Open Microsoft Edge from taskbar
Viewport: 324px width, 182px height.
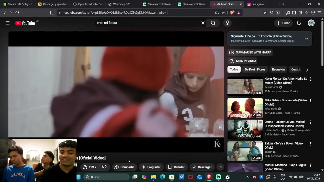[163, 177]
